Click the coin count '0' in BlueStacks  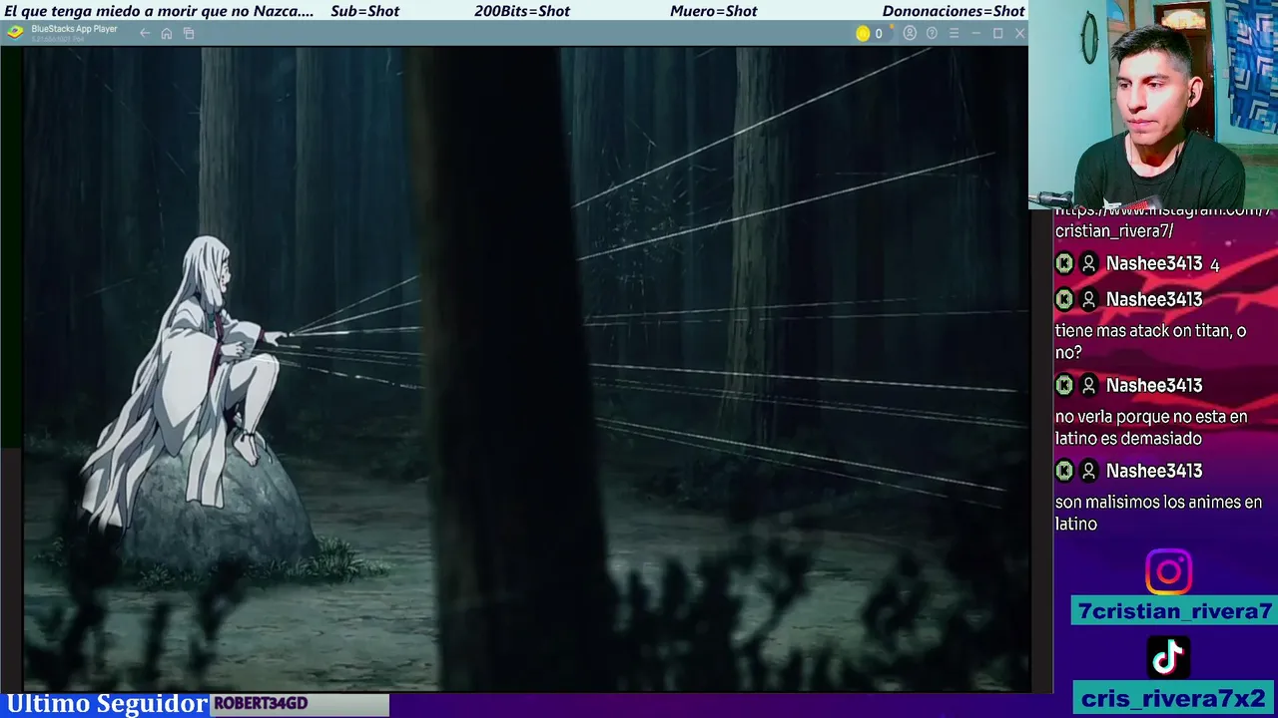879,34
